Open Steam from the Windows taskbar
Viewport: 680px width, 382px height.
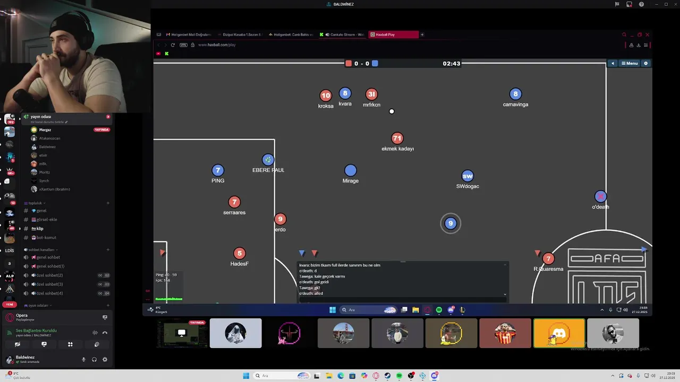[x=387, y=376]
